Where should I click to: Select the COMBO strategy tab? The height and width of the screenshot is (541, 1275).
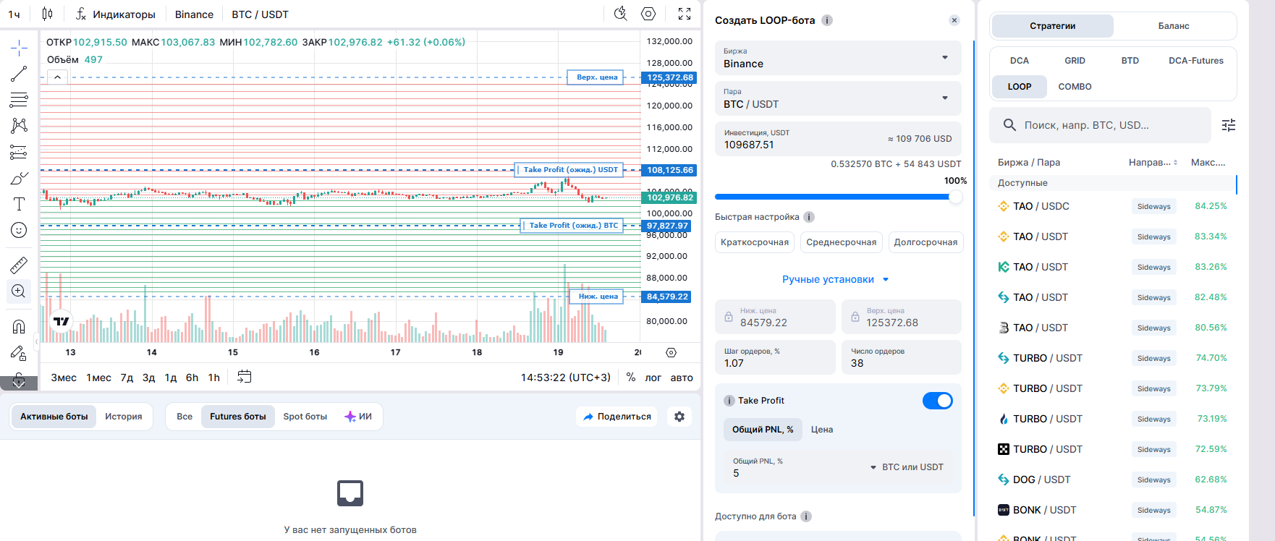coord(1075,87)
